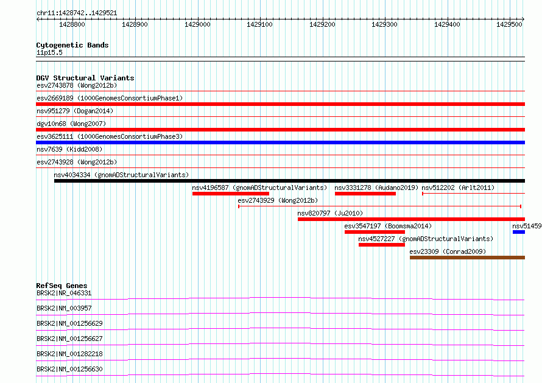This screenshot has height=383, width=542.
Task: Open variant label esv2743878 (Wong2012b)
Action: pos(77,85)
